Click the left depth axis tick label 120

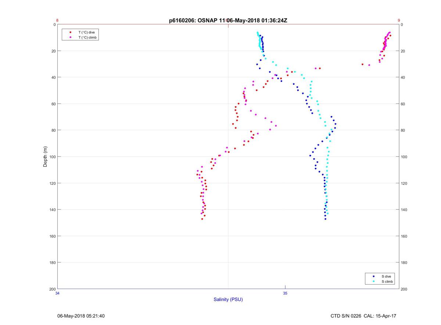pos(52,183)
